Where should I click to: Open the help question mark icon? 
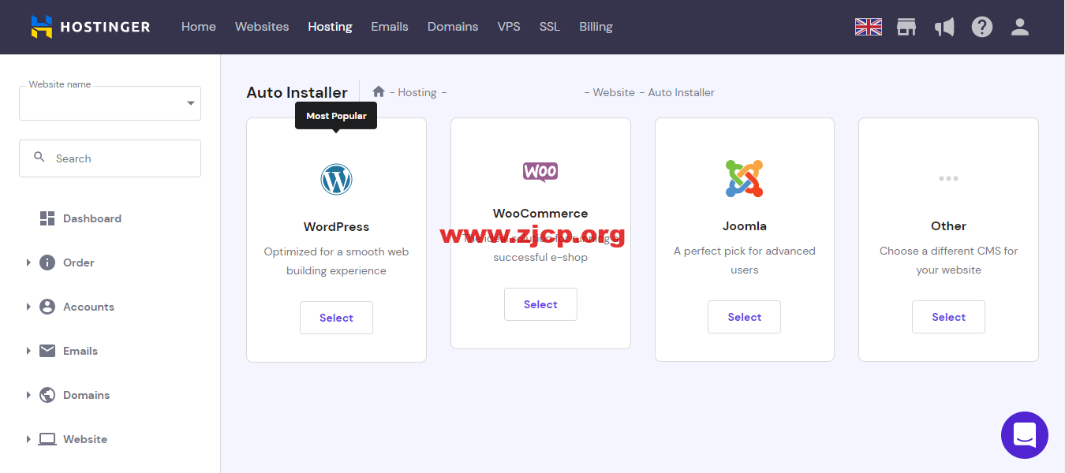[982, 27]
